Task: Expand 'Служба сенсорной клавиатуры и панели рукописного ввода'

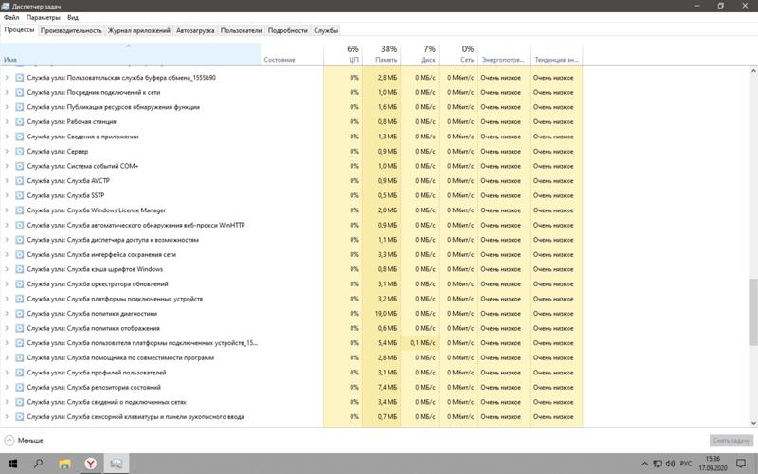Action: (7, 417)
